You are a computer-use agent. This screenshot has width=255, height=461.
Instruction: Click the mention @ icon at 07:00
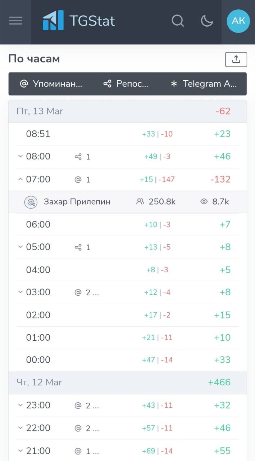pyautogui.click(x=78, y=179)
